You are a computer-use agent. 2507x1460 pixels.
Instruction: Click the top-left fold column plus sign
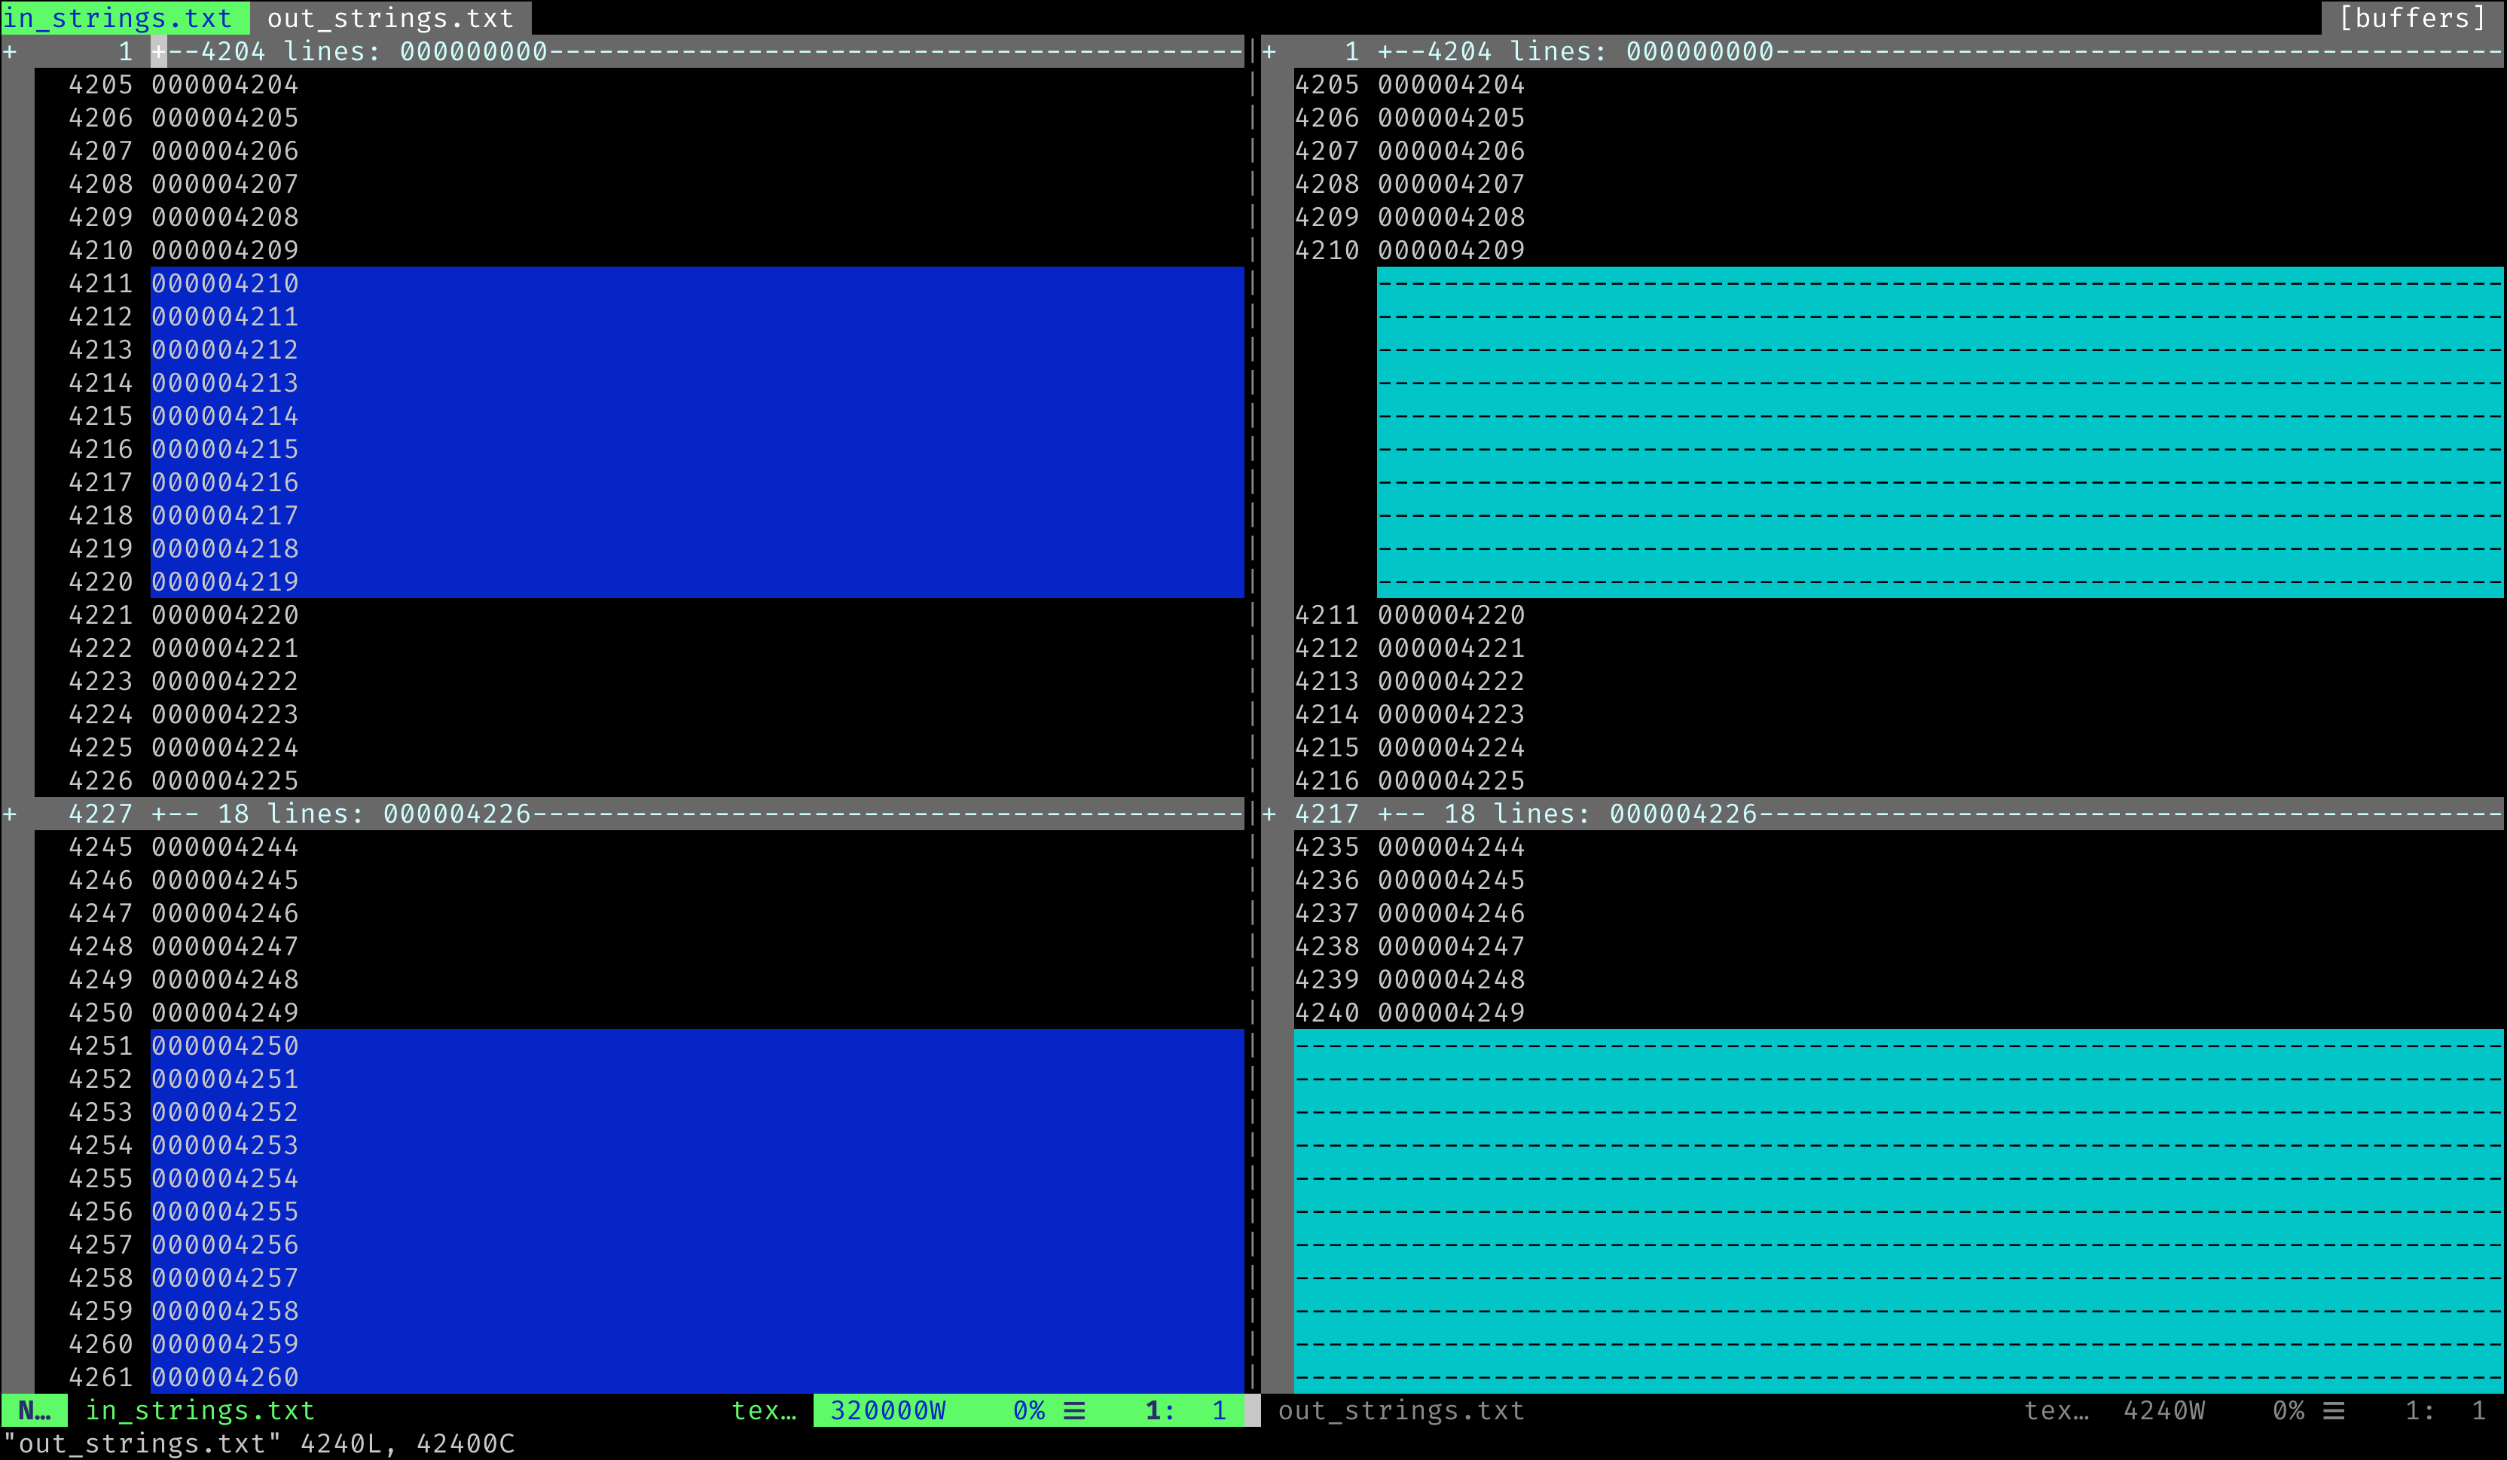[10, 52]
